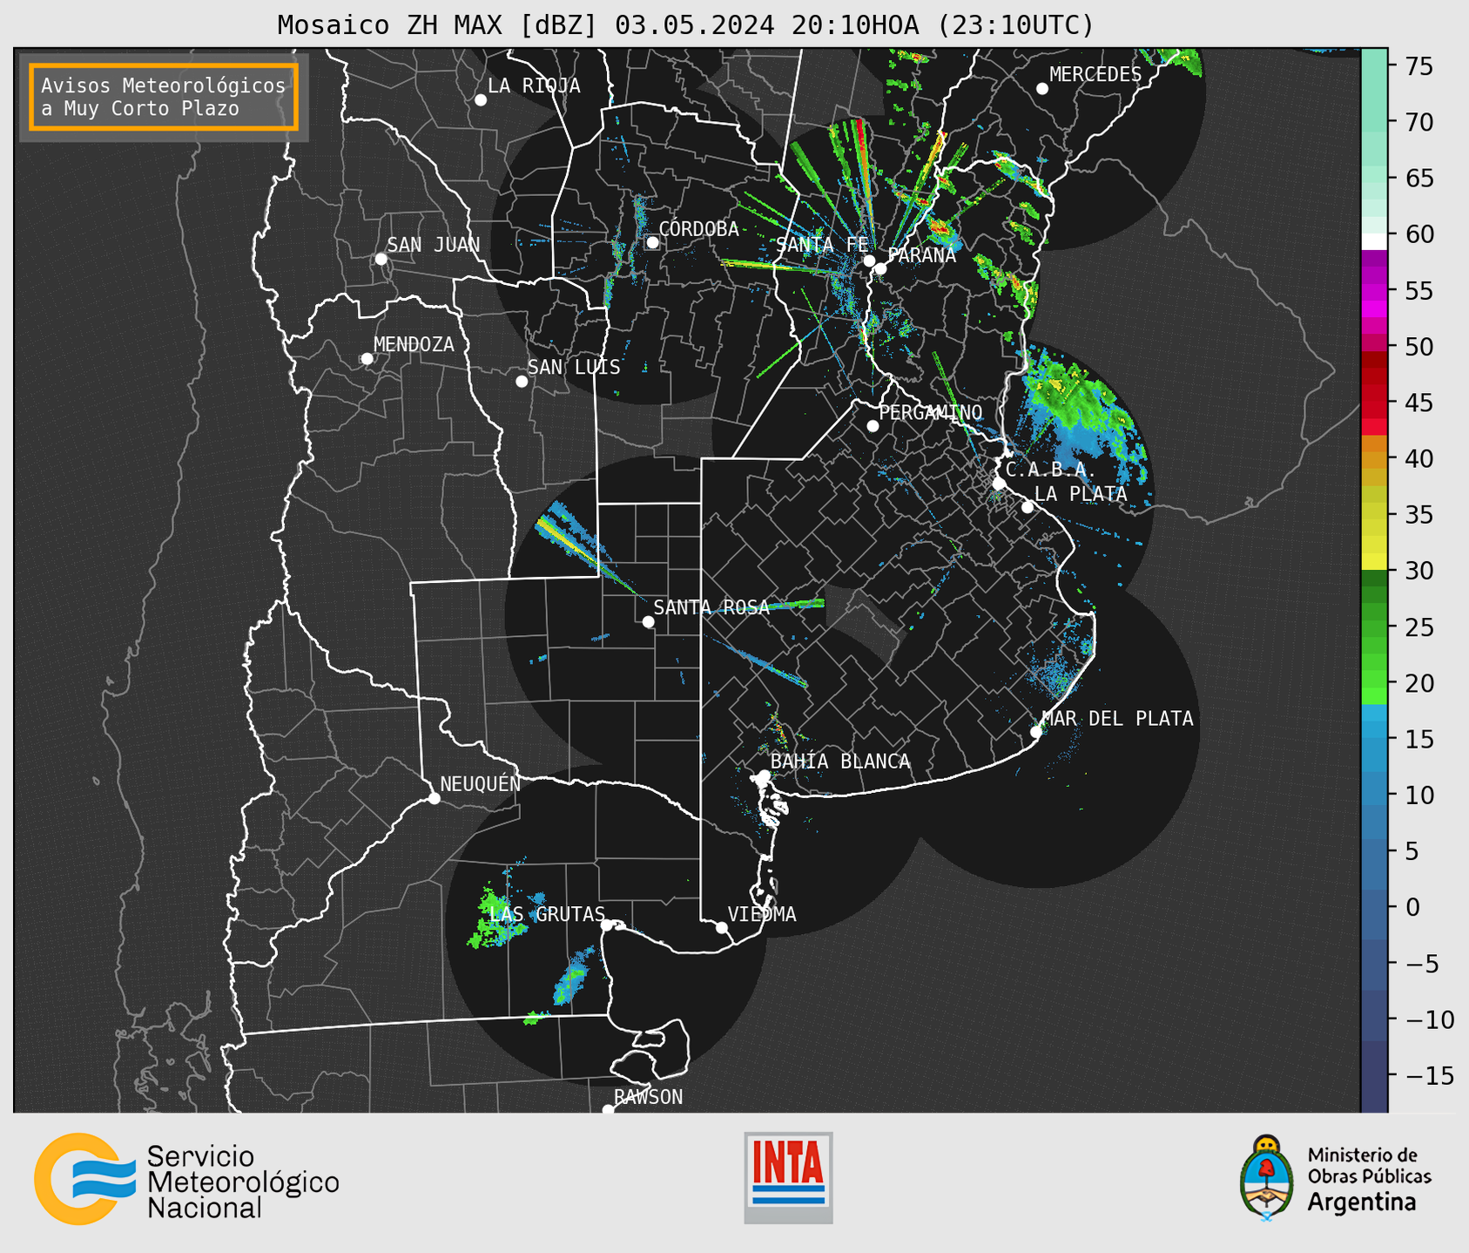The width and height of the screenshot is (1469, 1253).
Task: Click the Servicio Meteorológico Nacional logo
Action: pyautogui.click(x=186, y=1180)
